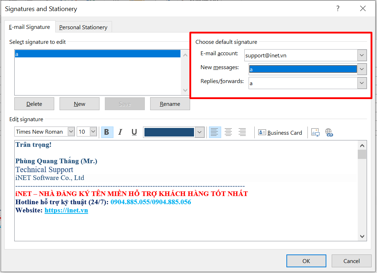Click "Trân trọng!" text in editor
The image size is (377, 273).
click(x=34, y=145)
